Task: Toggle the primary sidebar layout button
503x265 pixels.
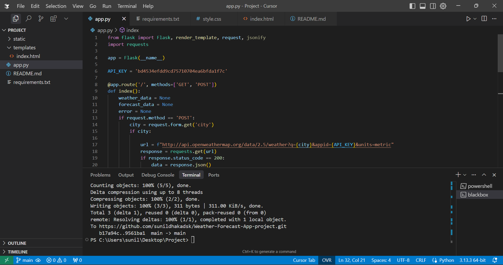Action: [x=412, y=6]
